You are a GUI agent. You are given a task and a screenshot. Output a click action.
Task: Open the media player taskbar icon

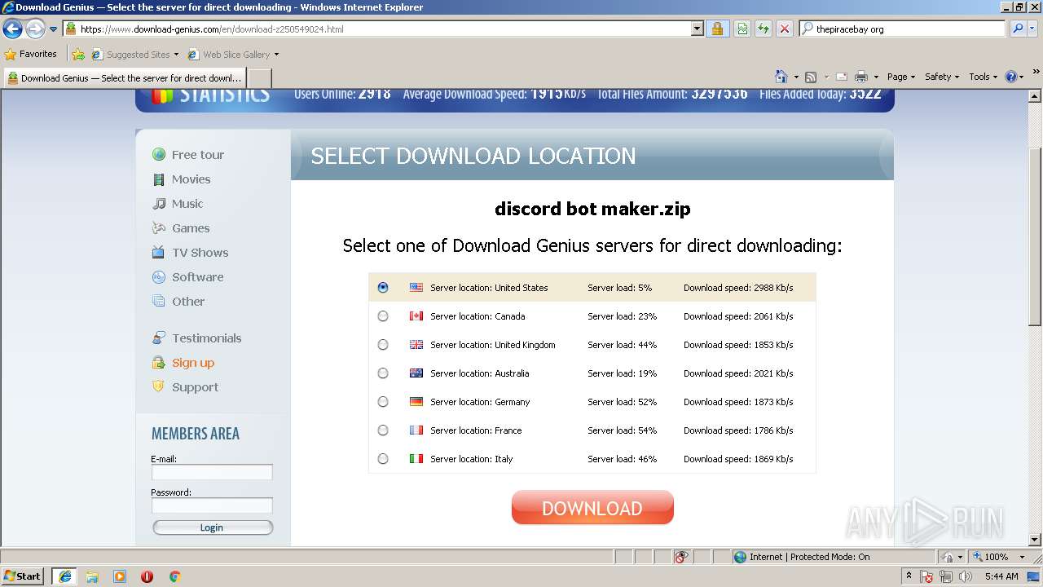click(x=120, y=576)
